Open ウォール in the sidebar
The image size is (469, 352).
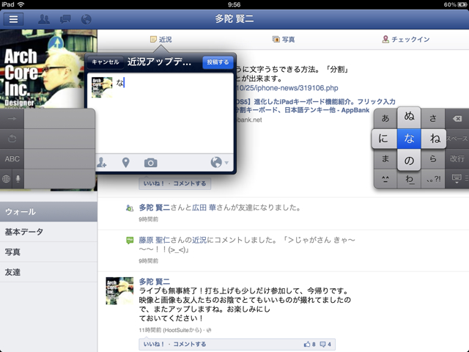(x=48, y=212)
